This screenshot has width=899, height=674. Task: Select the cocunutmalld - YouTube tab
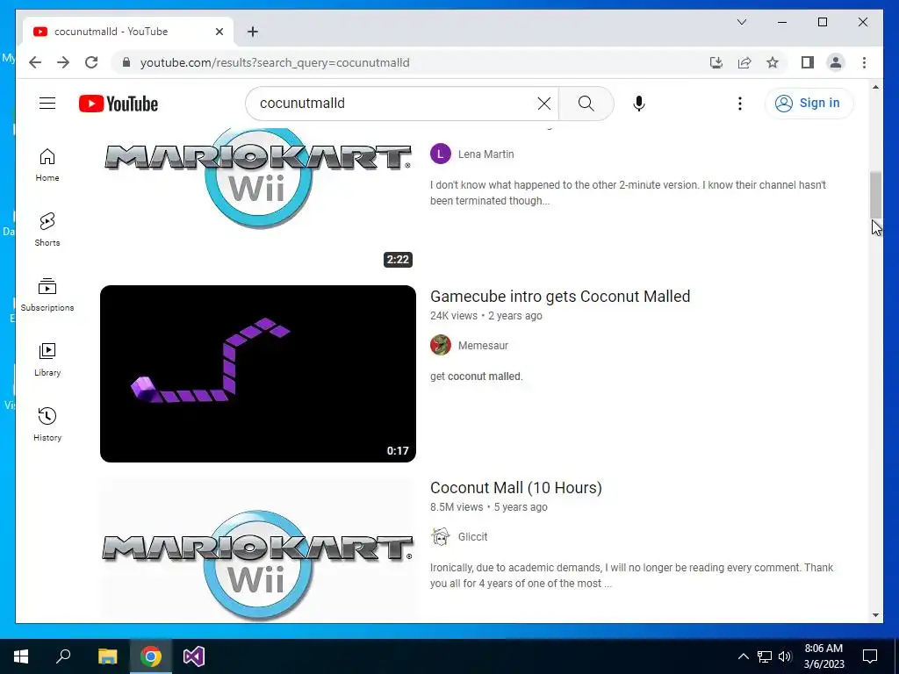point(128,32)
